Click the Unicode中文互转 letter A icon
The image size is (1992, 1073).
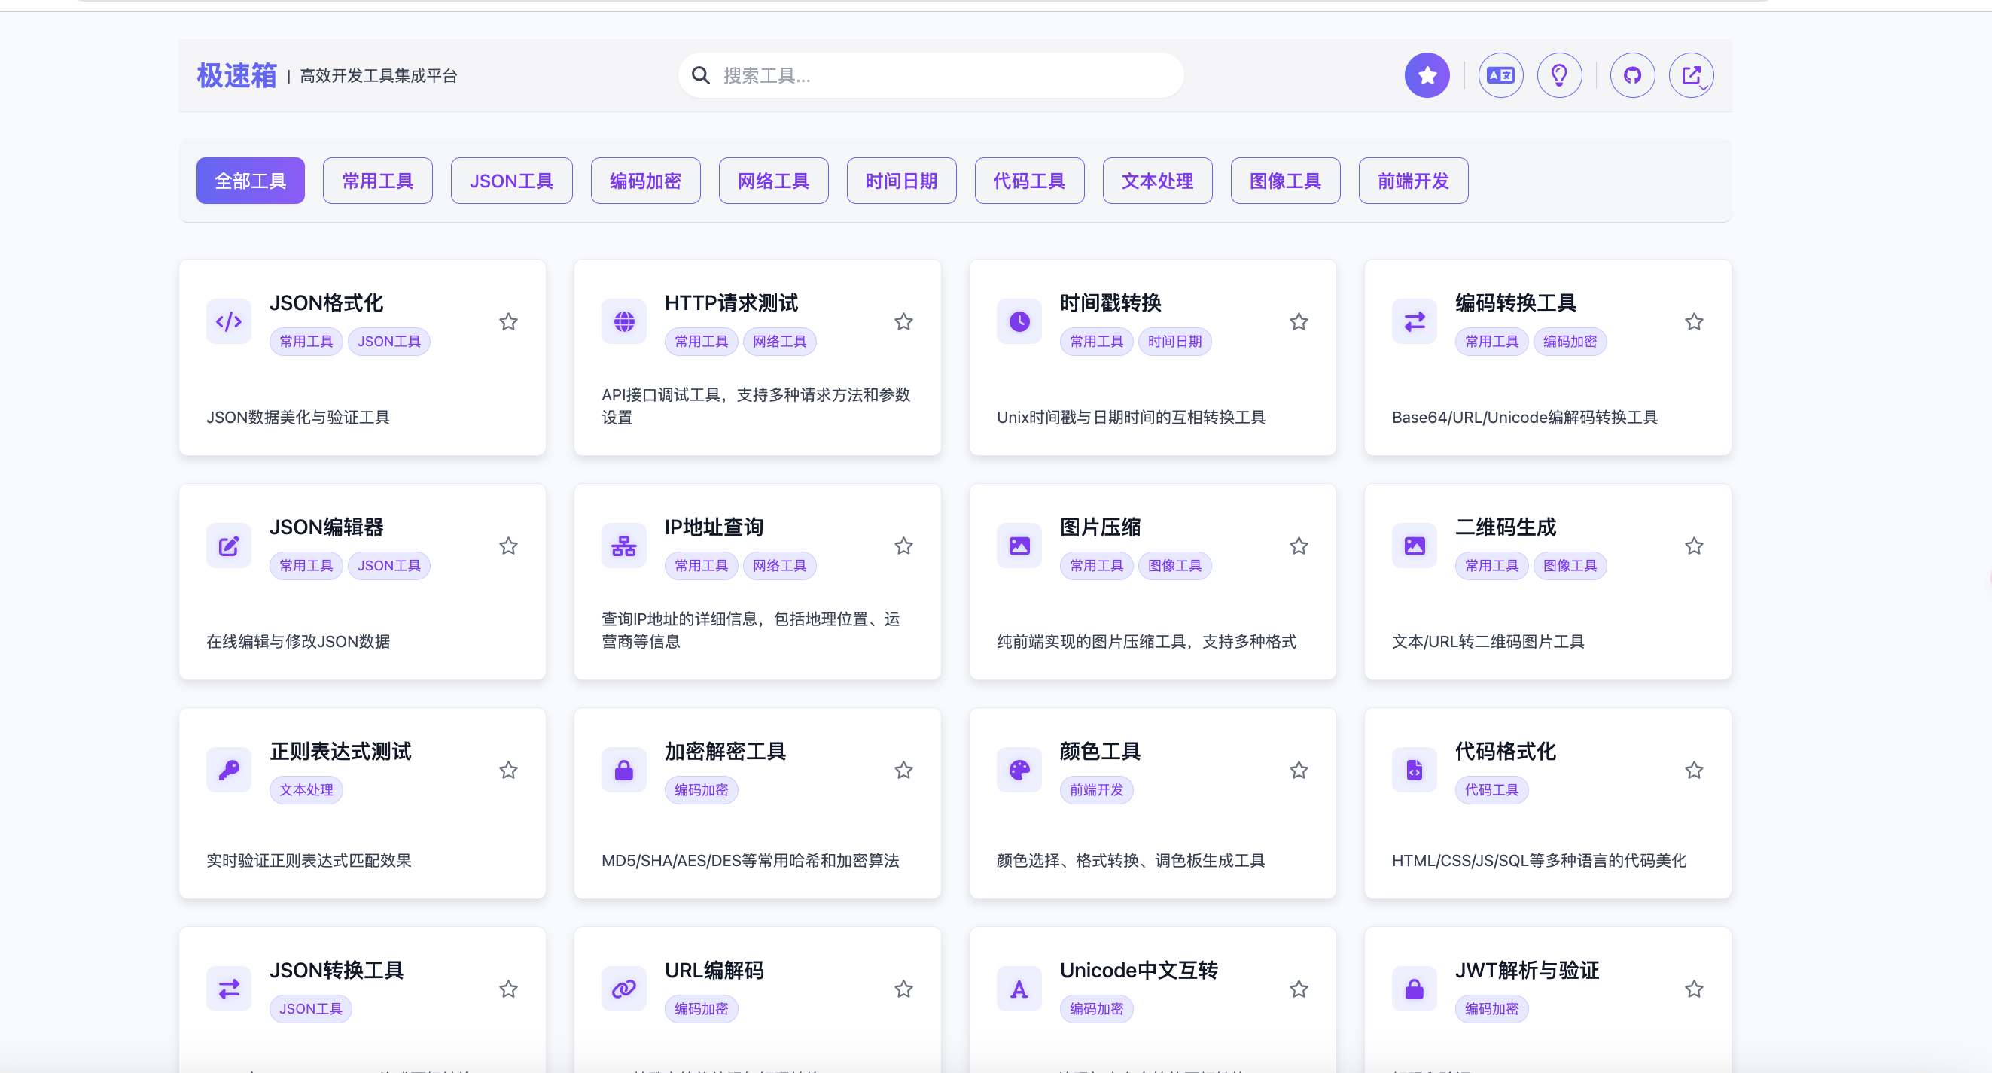click(x=1019, y=989)
